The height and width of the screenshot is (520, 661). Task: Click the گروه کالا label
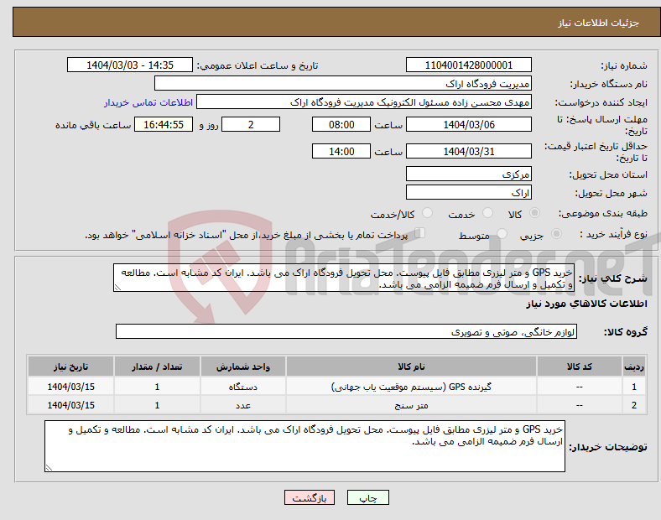tap(626, 332)
